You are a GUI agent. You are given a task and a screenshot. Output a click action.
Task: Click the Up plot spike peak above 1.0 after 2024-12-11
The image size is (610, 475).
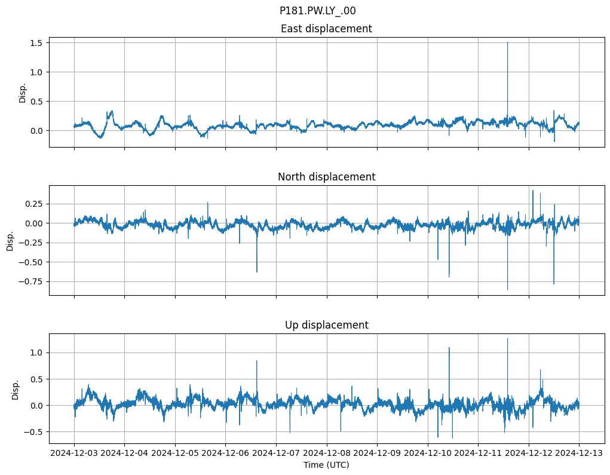(x=507, y=339)
